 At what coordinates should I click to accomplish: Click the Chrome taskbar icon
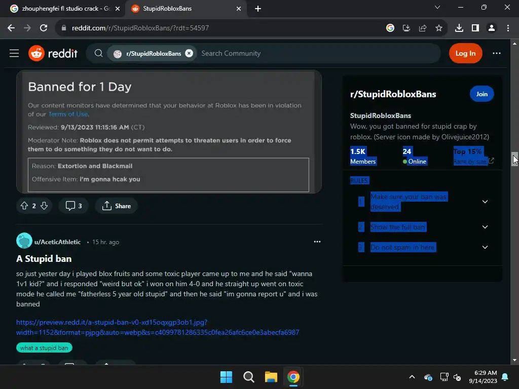click(x=293, y=377)
